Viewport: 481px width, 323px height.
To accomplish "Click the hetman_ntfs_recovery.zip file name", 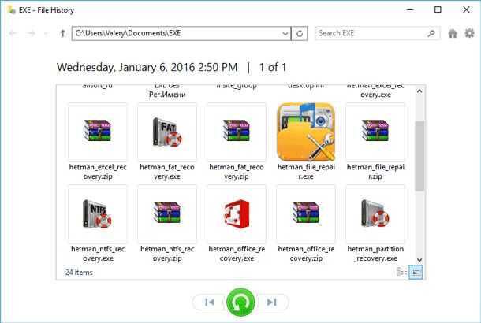I will [167, 254].
